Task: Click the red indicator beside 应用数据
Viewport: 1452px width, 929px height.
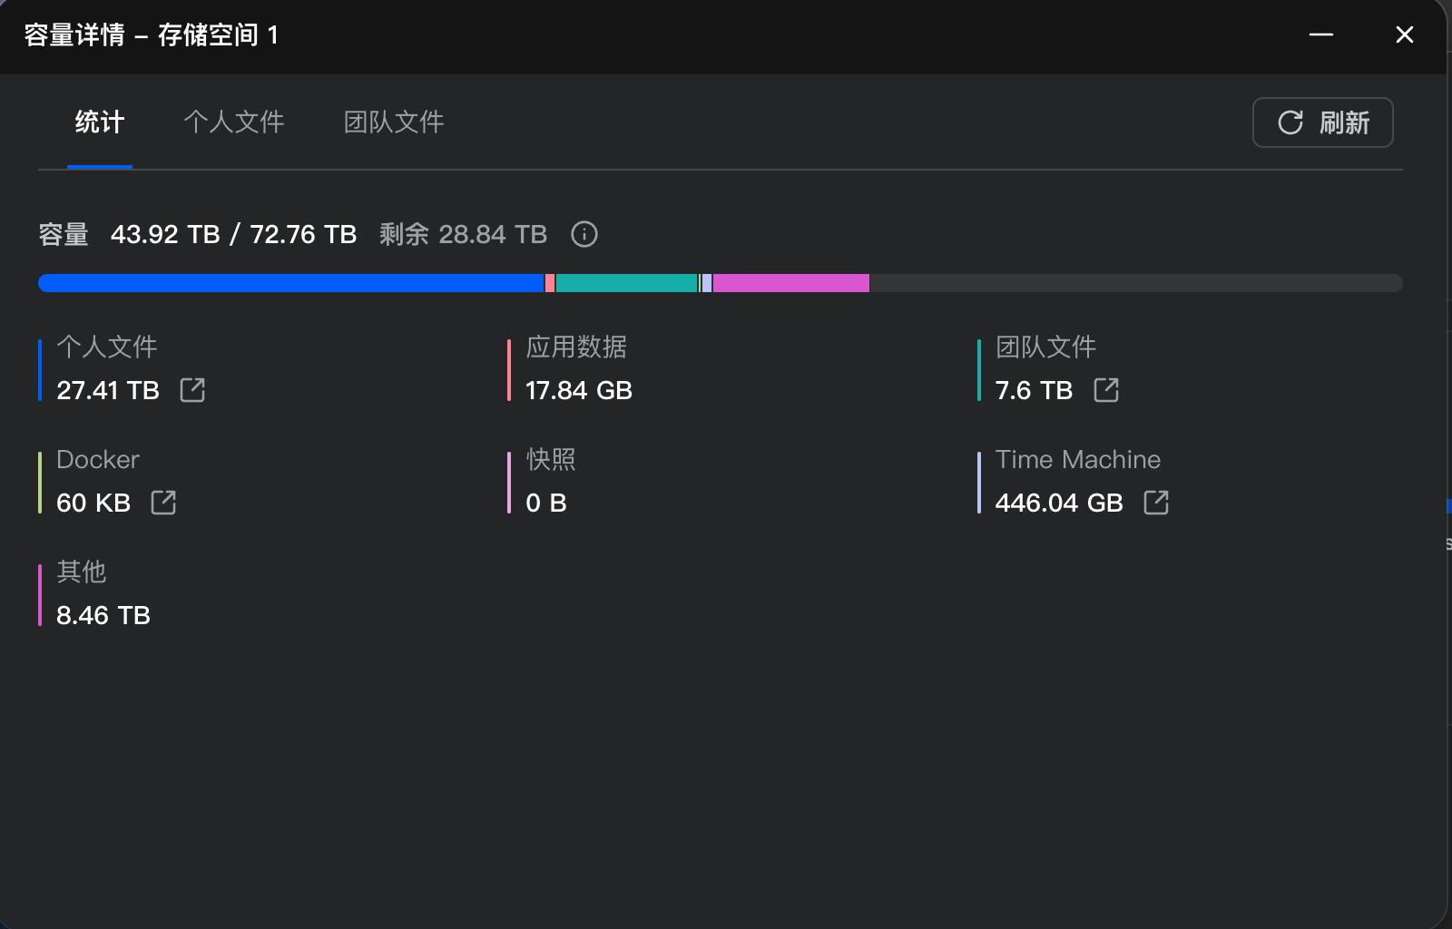Action: 510,368
